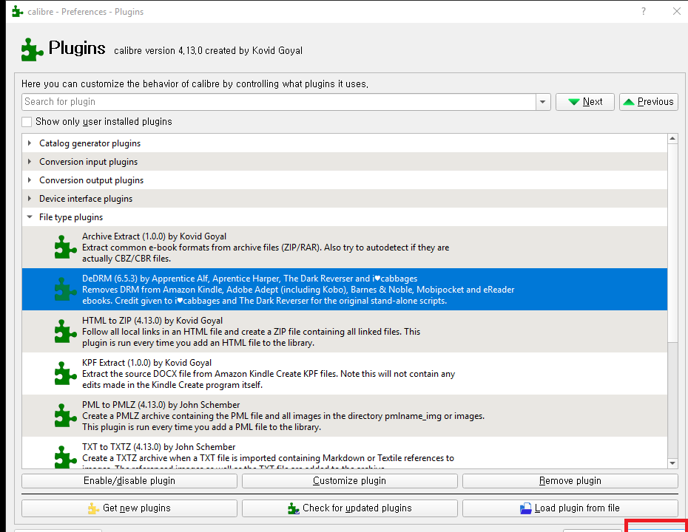This screenshot has width=688, height=532.
Task: Select PML to PMLZ (4.13.0) entry
Action: (x=345, y=415)
